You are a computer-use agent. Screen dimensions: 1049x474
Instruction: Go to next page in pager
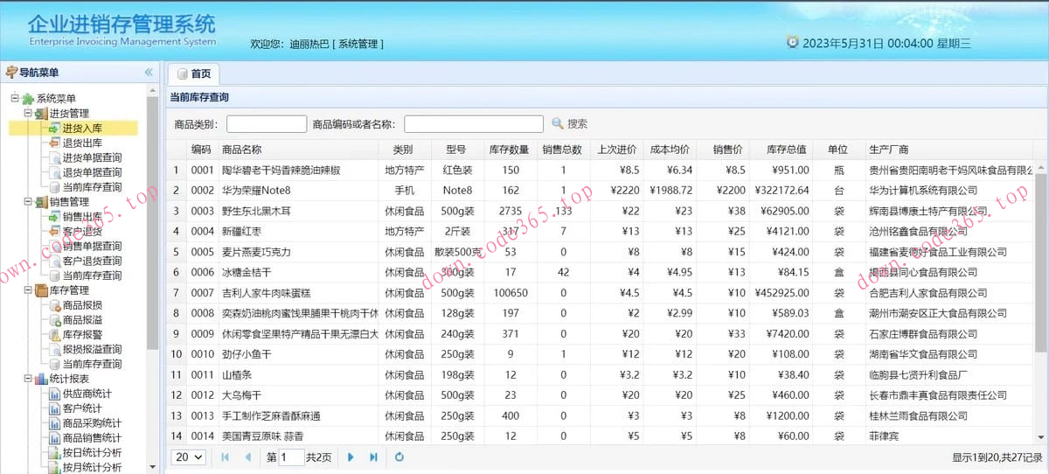(x=351, y=457)
